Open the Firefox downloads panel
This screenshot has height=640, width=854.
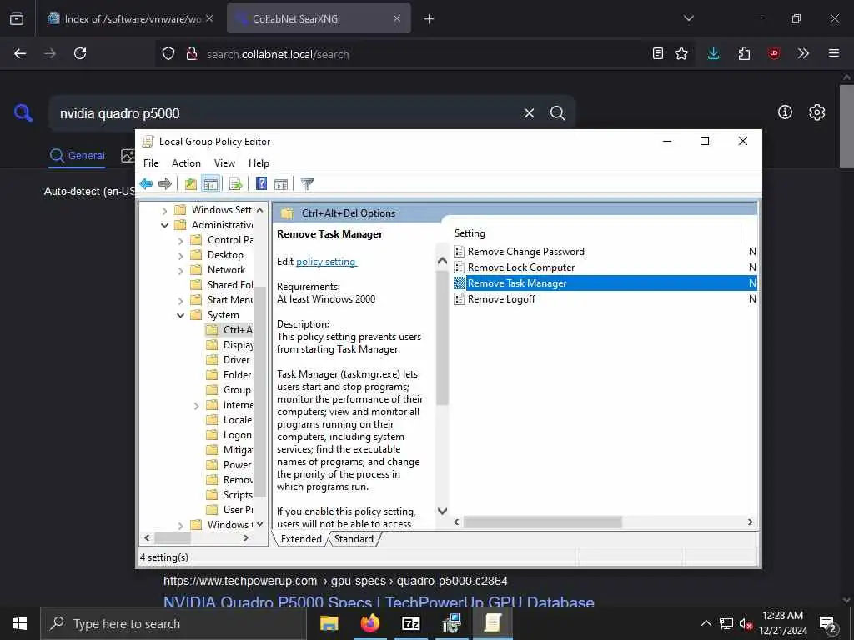tap(714, 53)
